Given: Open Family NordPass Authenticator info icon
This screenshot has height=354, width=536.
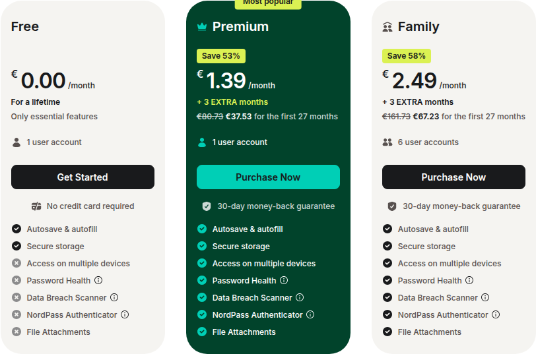Looking at the screenshot, I should coord(496,314).
